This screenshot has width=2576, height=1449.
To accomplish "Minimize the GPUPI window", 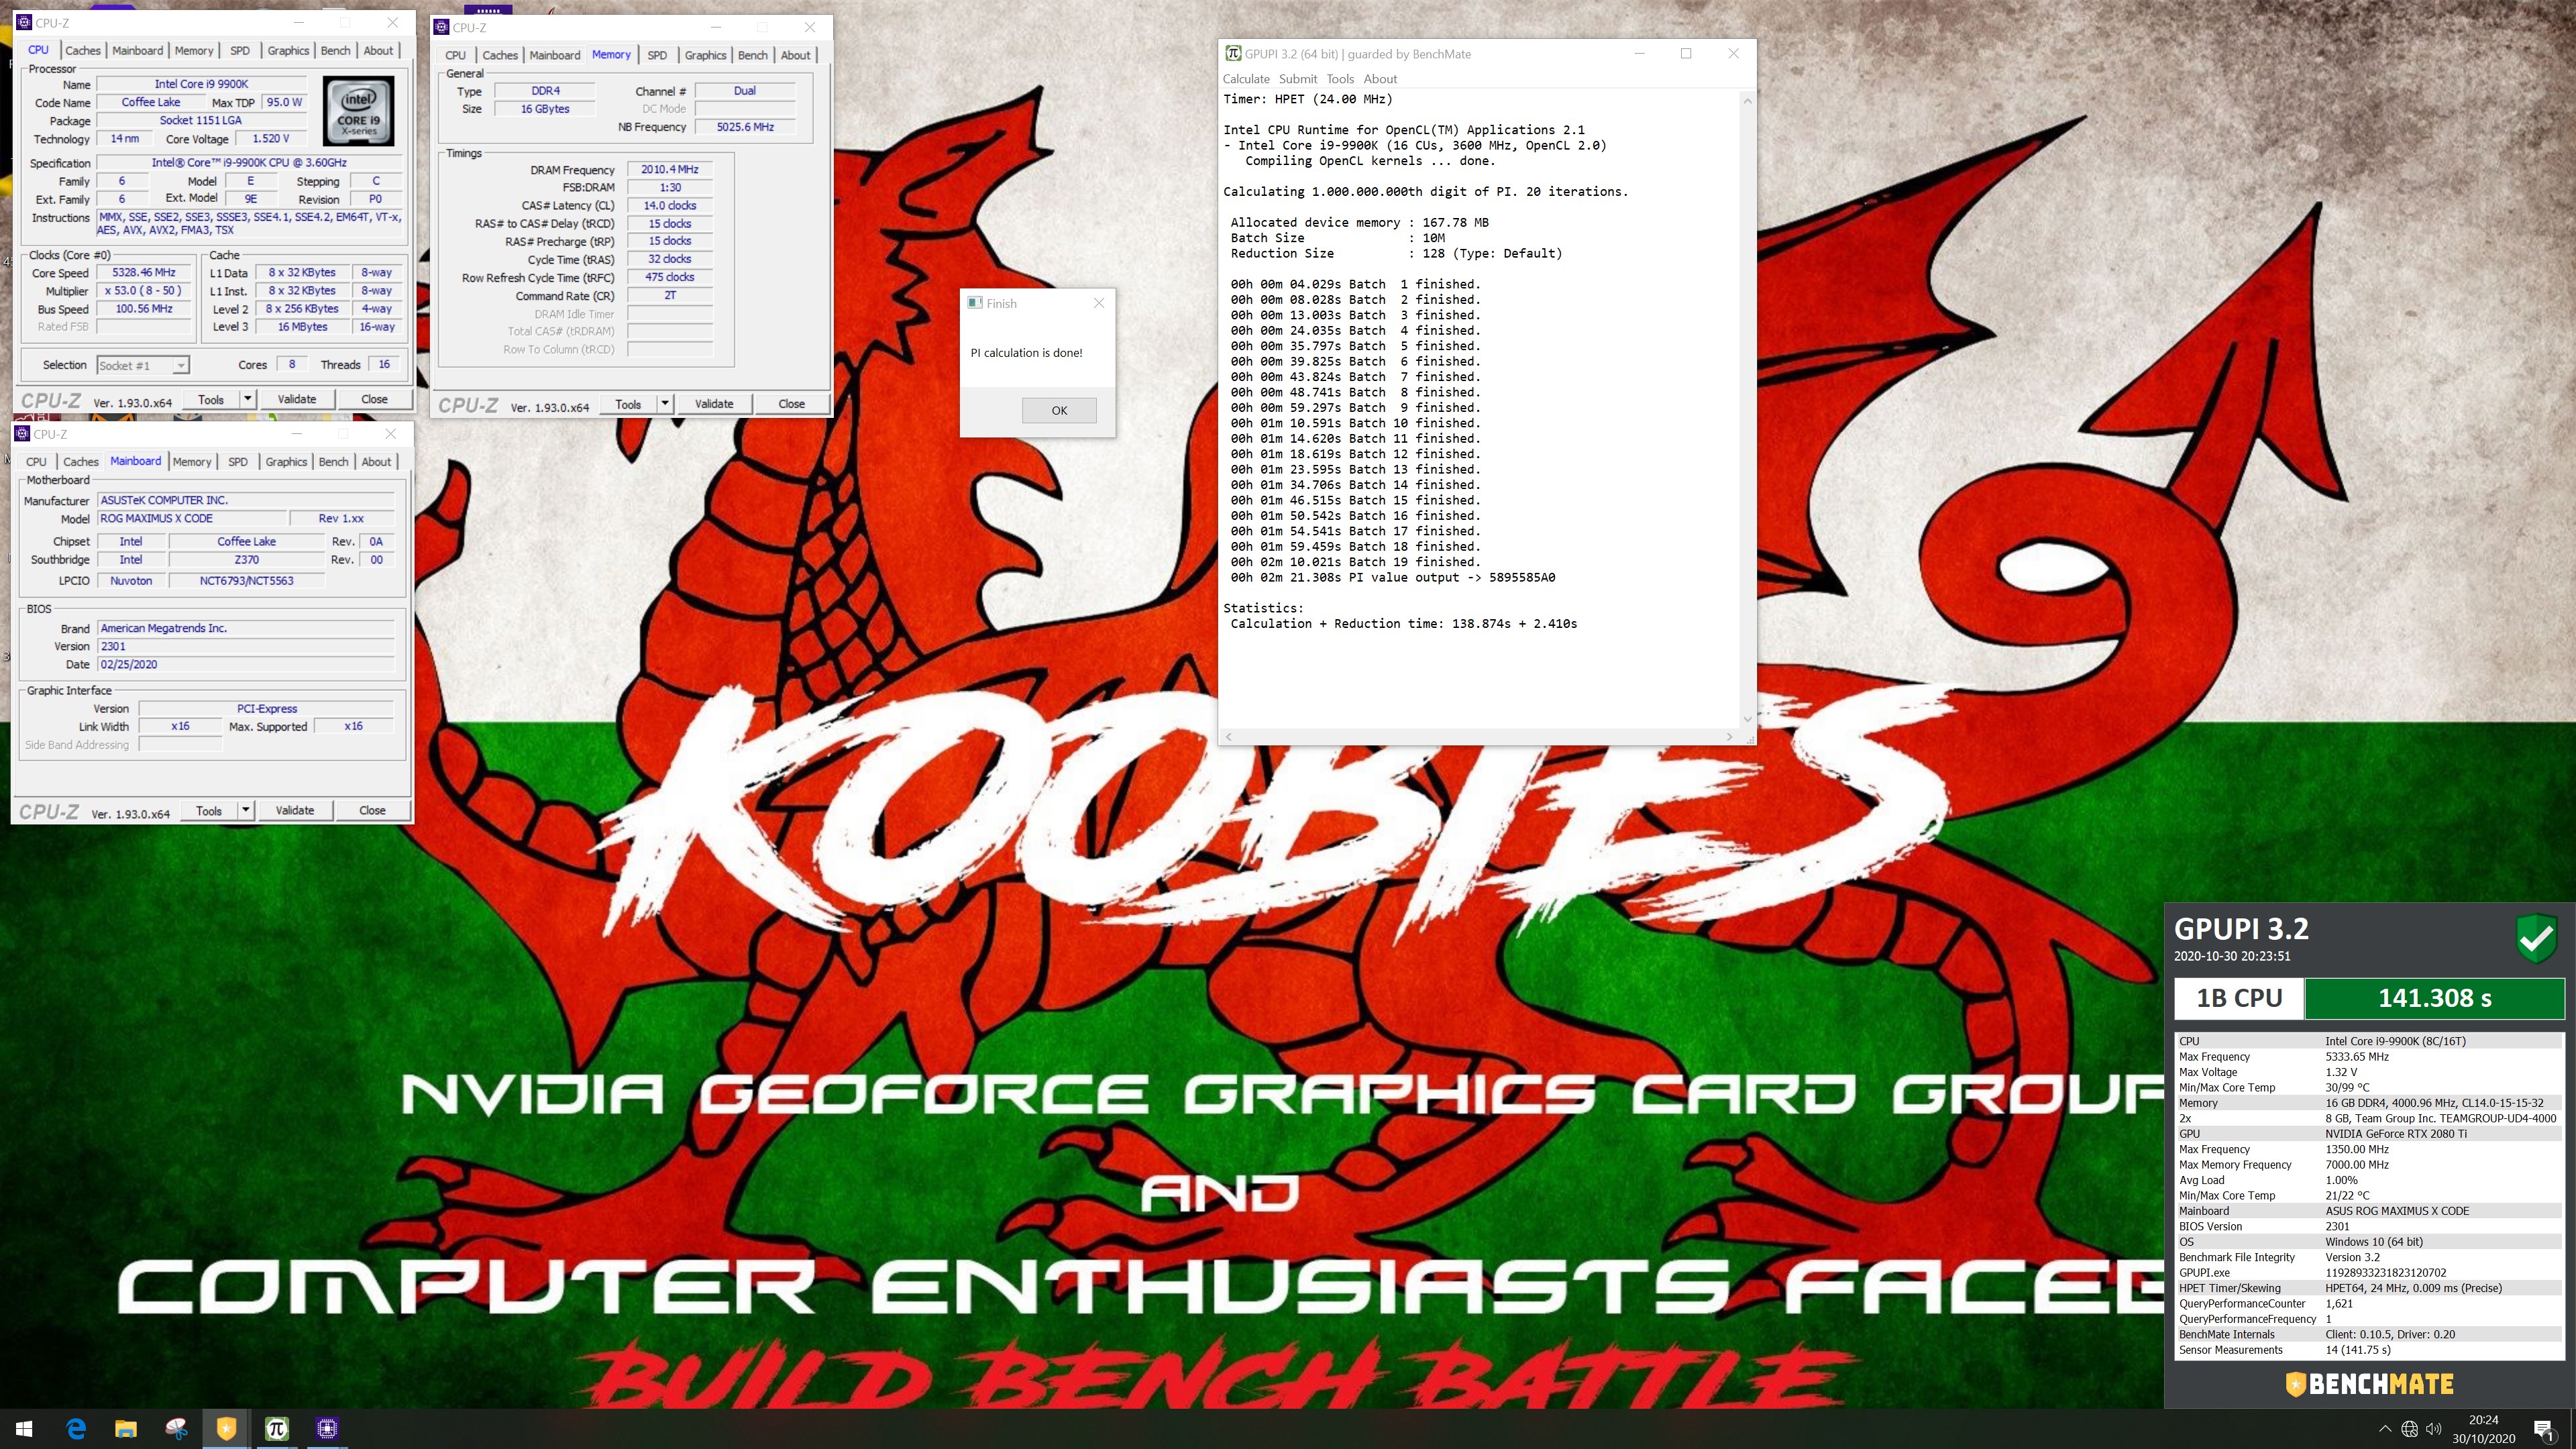I will 1639,54.
